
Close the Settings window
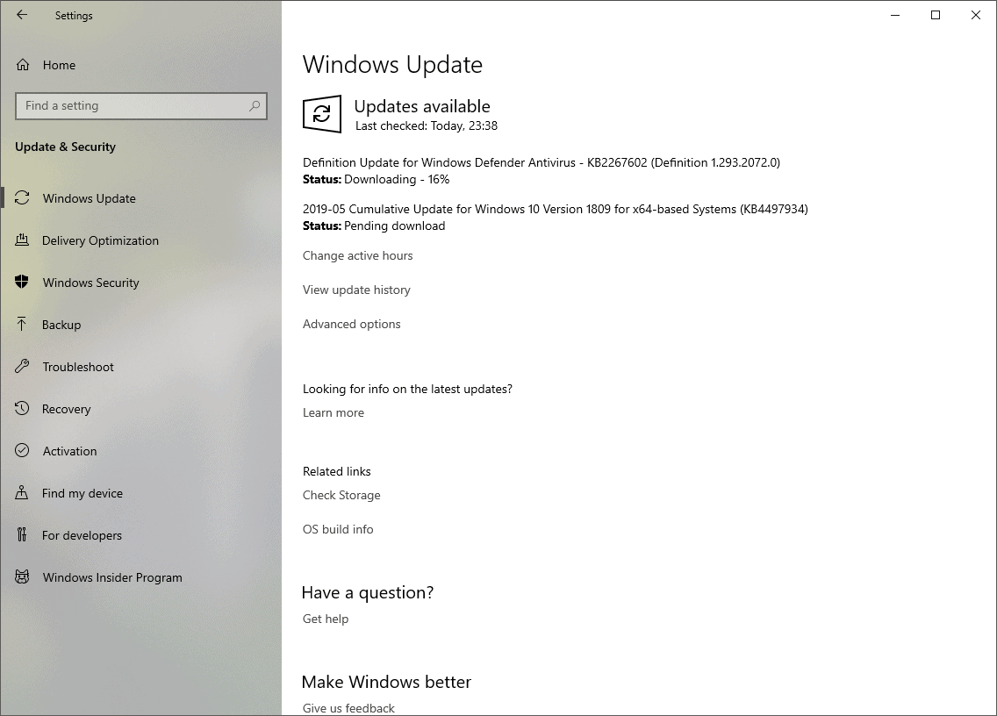click(976, 15)
